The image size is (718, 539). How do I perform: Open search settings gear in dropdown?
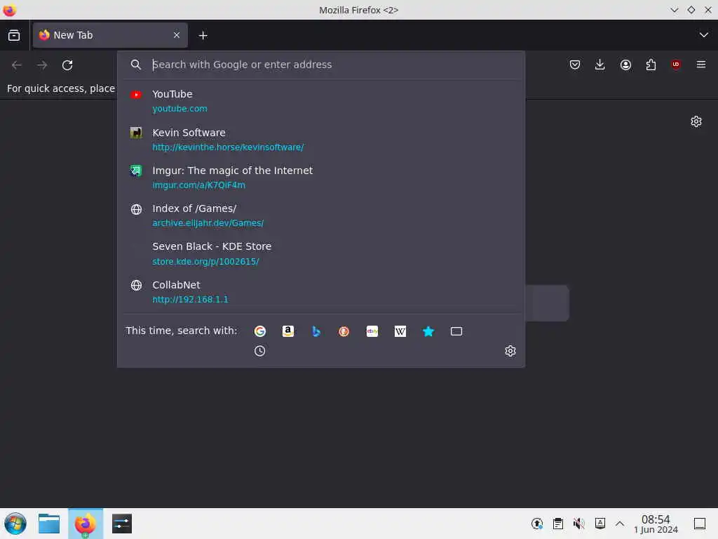[x=510, y=351]
